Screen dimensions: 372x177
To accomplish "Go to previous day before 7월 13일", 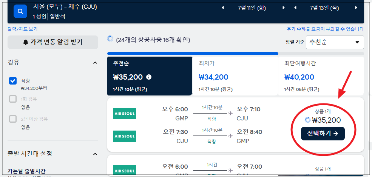I will [295, 8].
